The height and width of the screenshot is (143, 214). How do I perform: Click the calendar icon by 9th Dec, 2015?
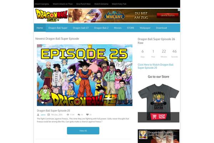click(x=49, y=115)
